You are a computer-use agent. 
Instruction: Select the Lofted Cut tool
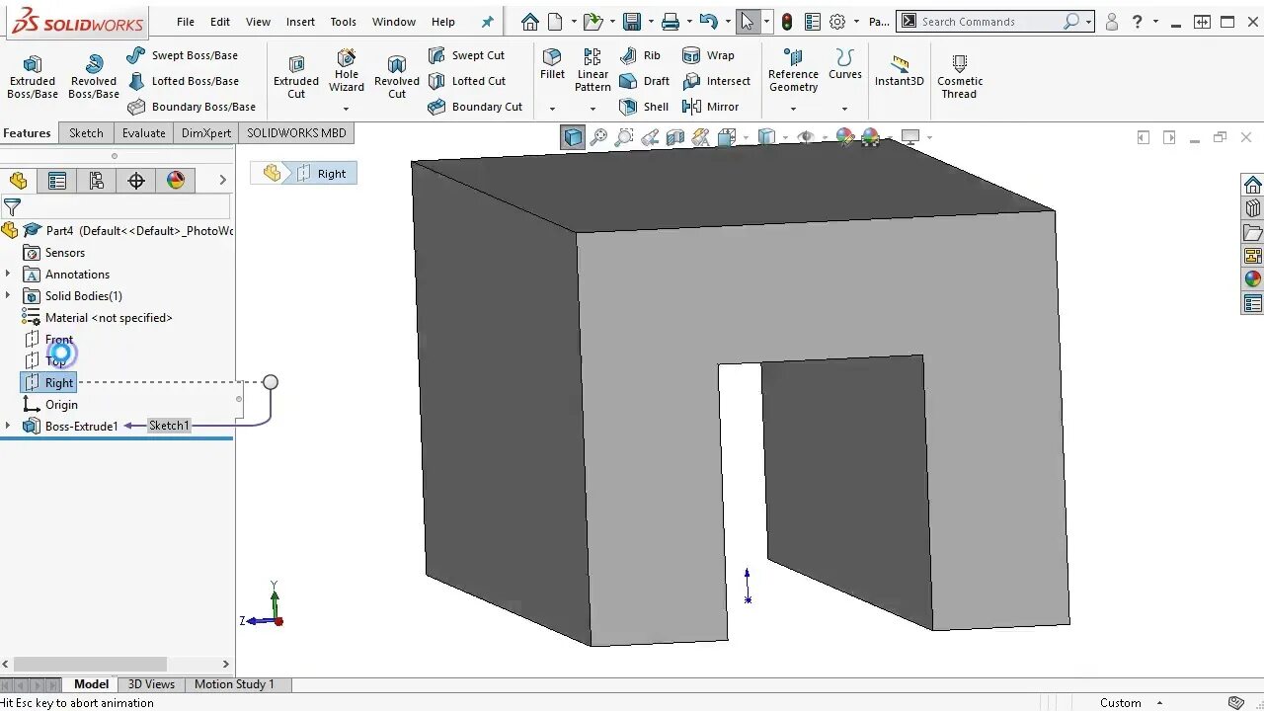[467, 81]
